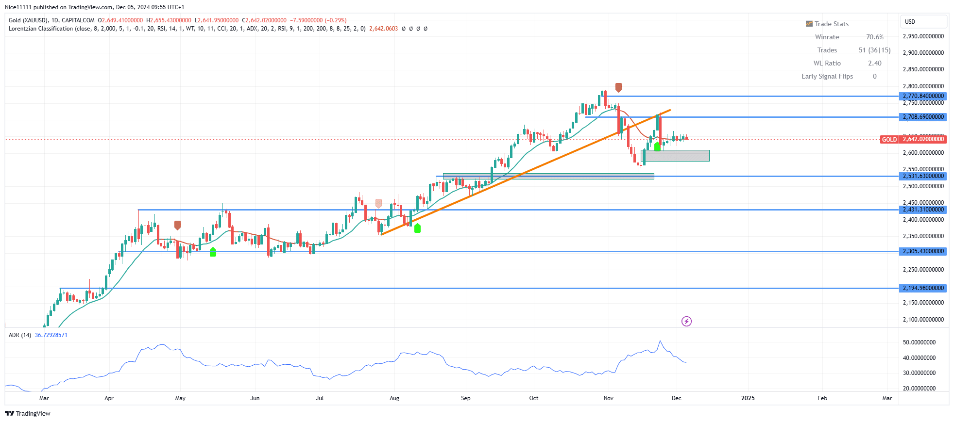The width and height of the screenshot is (954, 422).
Task: Select the 2,194.98 price level label
Action: (923, 288)
